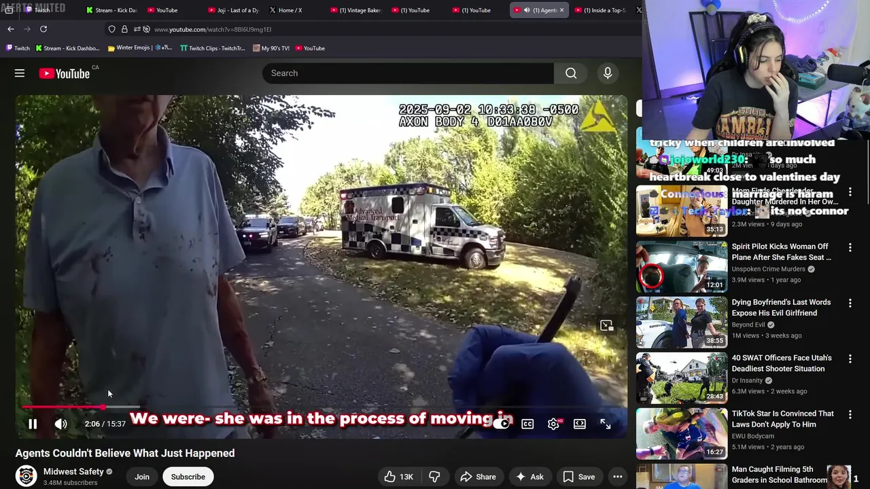Switch to theater mode

[x=580, y=424]
